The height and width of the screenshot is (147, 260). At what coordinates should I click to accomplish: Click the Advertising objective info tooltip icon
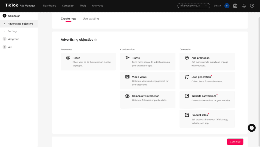click(95, 40)
